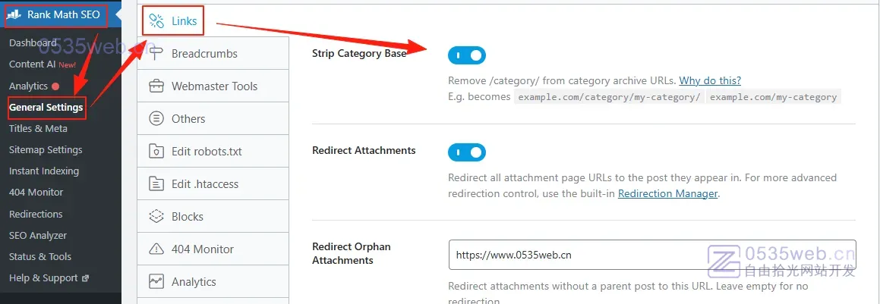Screen dimensions: 880x304
Task: Follow the Redirection Manager link
Action: (x=667, y=193)
